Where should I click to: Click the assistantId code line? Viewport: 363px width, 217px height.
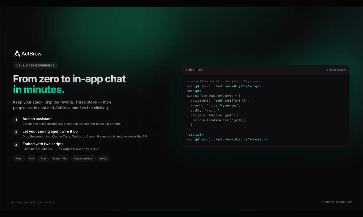click(220, 101)
